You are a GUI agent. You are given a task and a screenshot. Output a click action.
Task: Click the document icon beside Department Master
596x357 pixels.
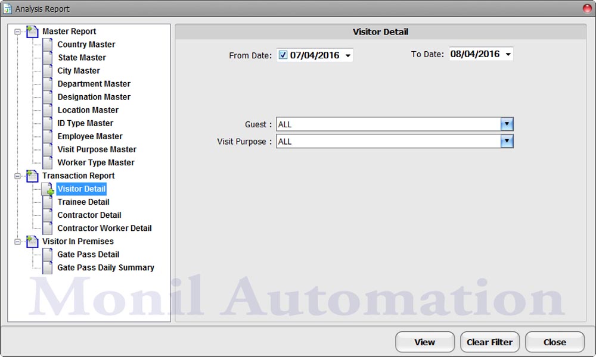(x=48, y=84)
